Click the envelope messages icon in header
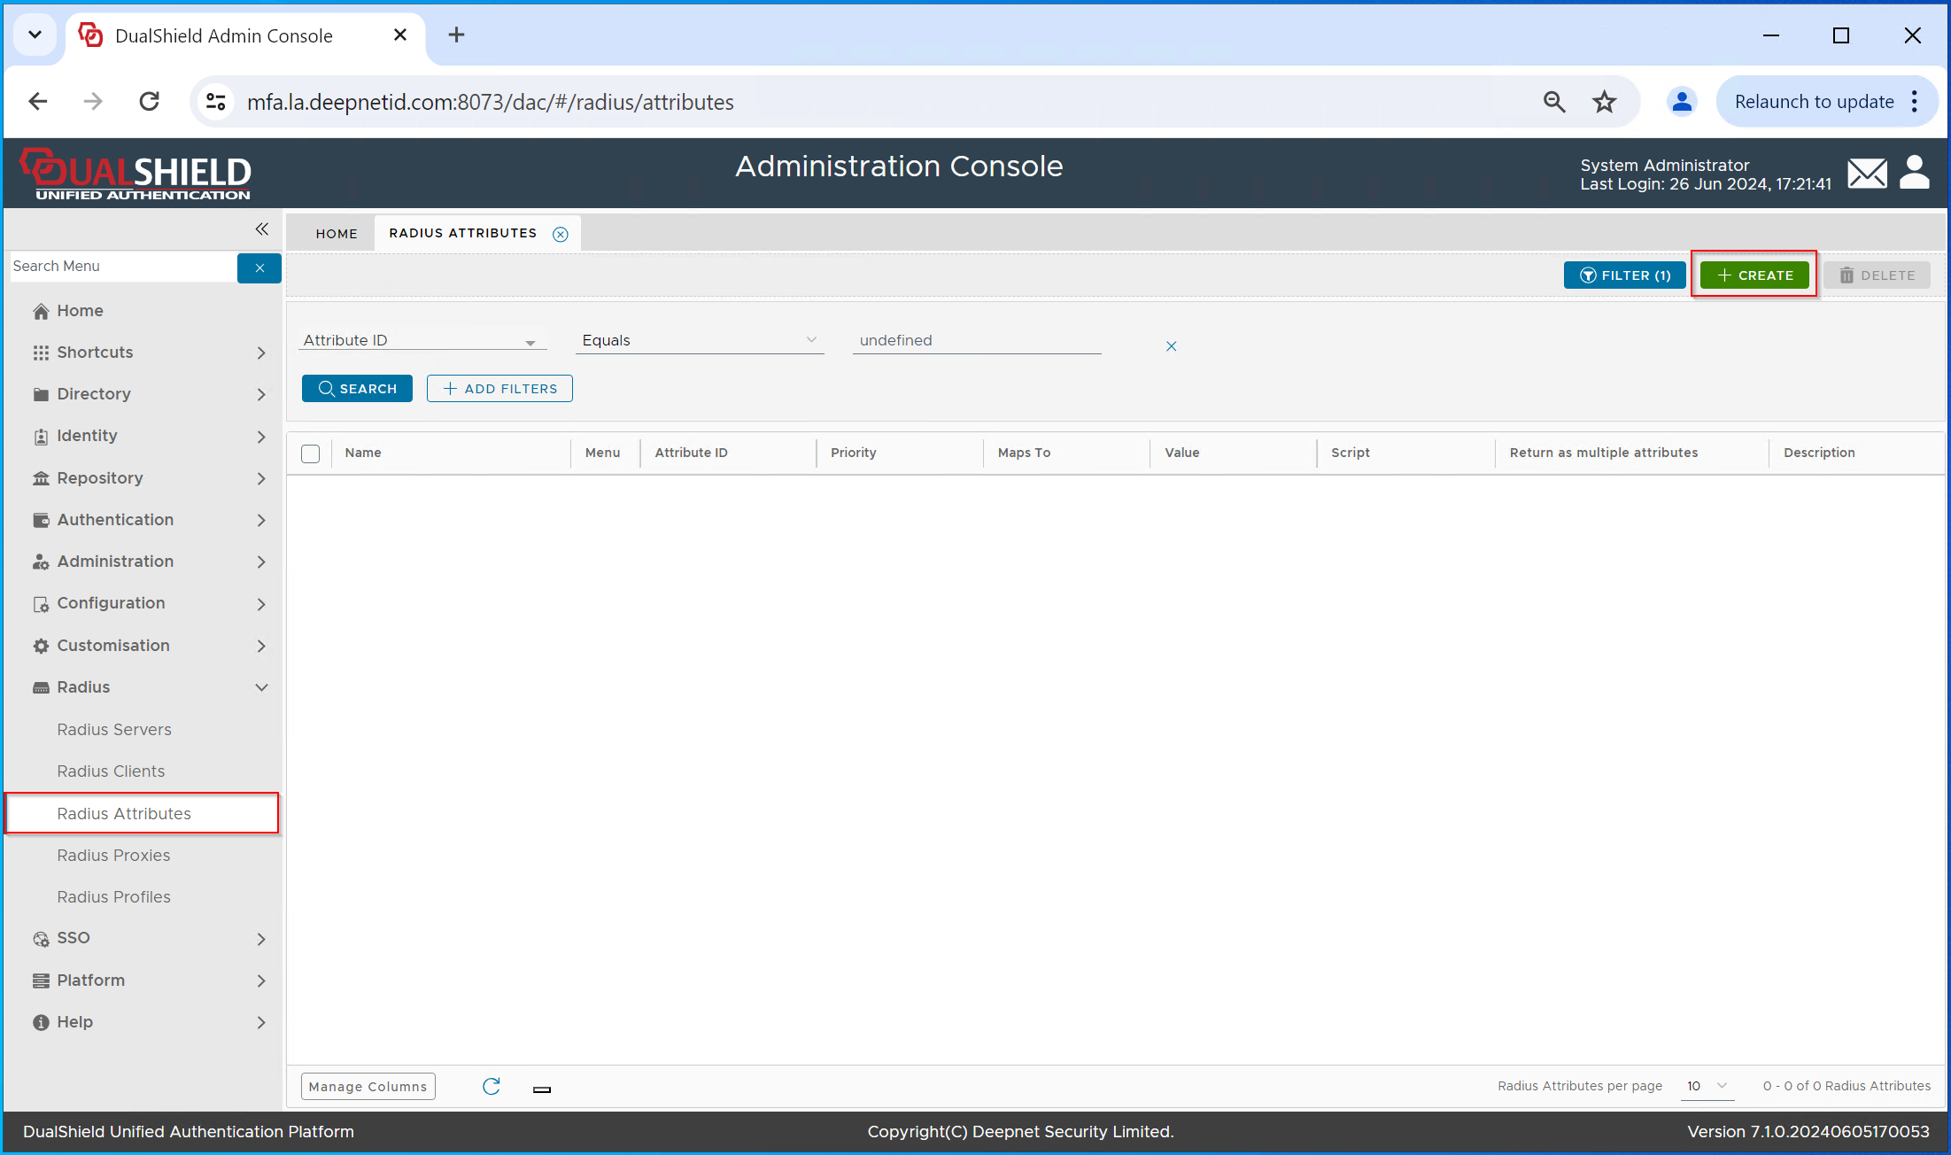 coord(1867,174)
